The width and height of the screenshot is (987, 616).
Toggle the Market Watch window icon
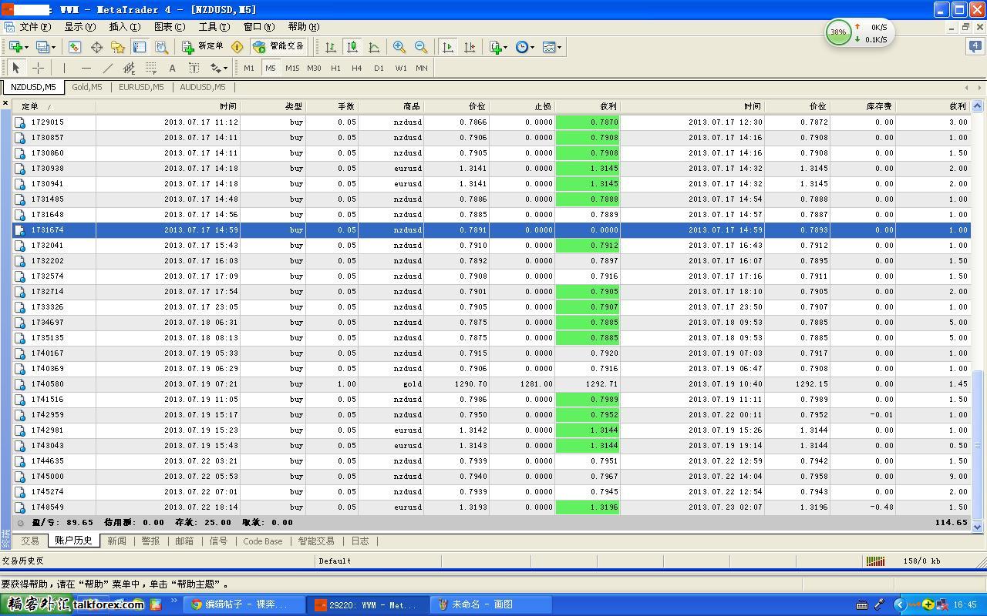tap(75, 47)
